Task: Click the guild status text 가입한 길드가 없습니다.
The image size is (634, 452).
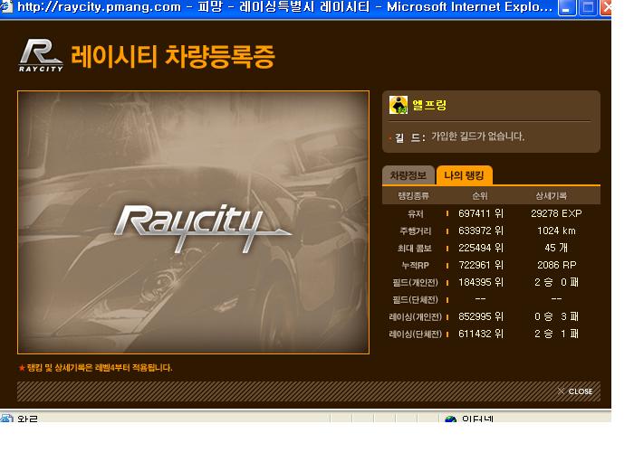Action: (x=477, y=137)
